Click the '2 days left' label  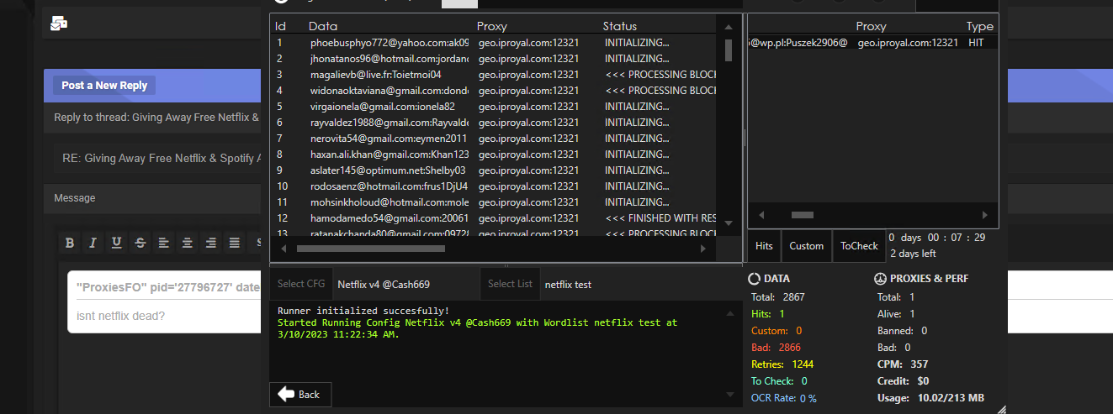(913, 254)
